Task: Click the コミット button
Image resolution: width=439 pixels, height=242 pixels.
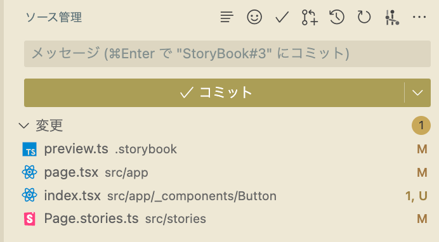Action: coord(214,92)
